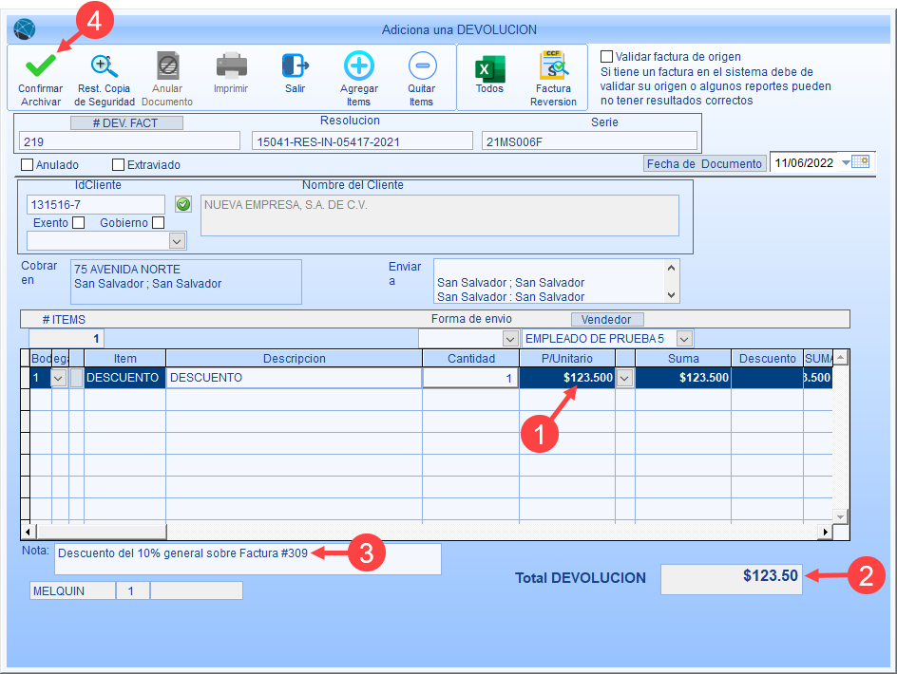The width and height of the screenshot is (897, 674).
Task: Click the Nombre del Cliente field
Action: pos(439,215)
